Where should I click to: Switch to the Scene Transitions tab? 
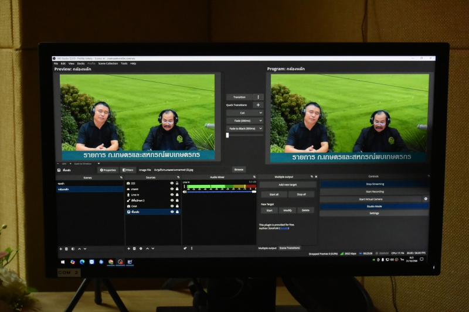click(289, 248)
